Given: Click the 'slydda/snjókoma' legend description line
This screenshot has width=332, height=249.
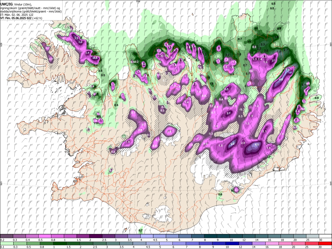Looking at the screenshot, I should [31, 11].
